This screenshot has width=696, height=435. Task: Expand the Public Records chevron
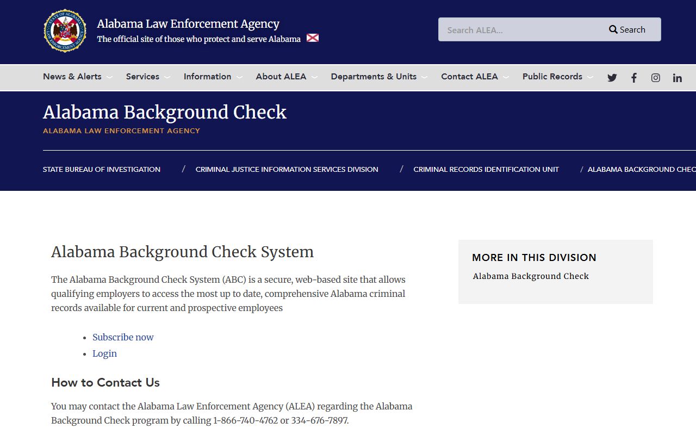point(590,77)
